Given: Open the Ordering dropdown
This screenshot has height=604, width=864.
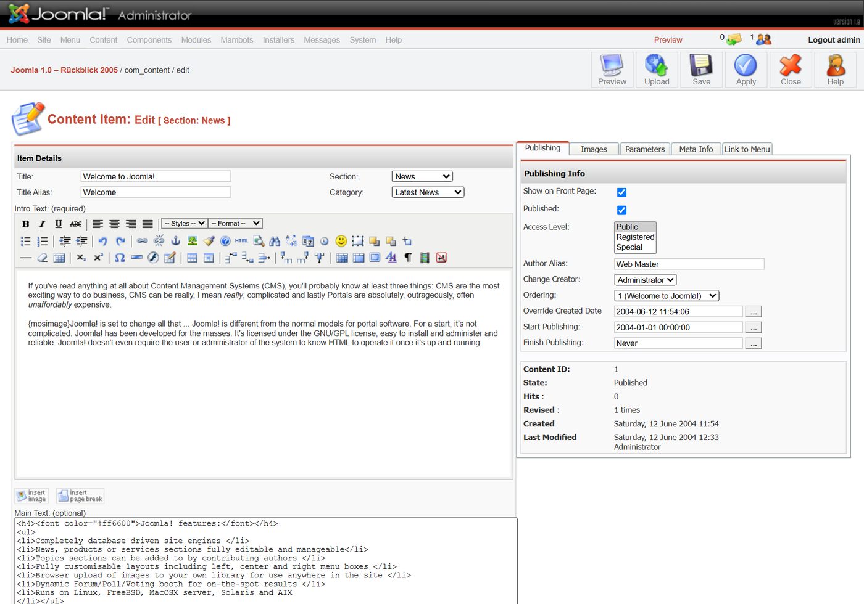Looking at the screenshot, I should [x=667, y=296].
